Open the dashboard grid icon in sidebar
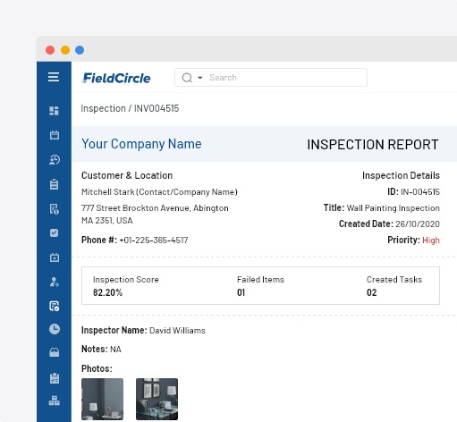The image size is (457, 422). [x=54, y=111]
